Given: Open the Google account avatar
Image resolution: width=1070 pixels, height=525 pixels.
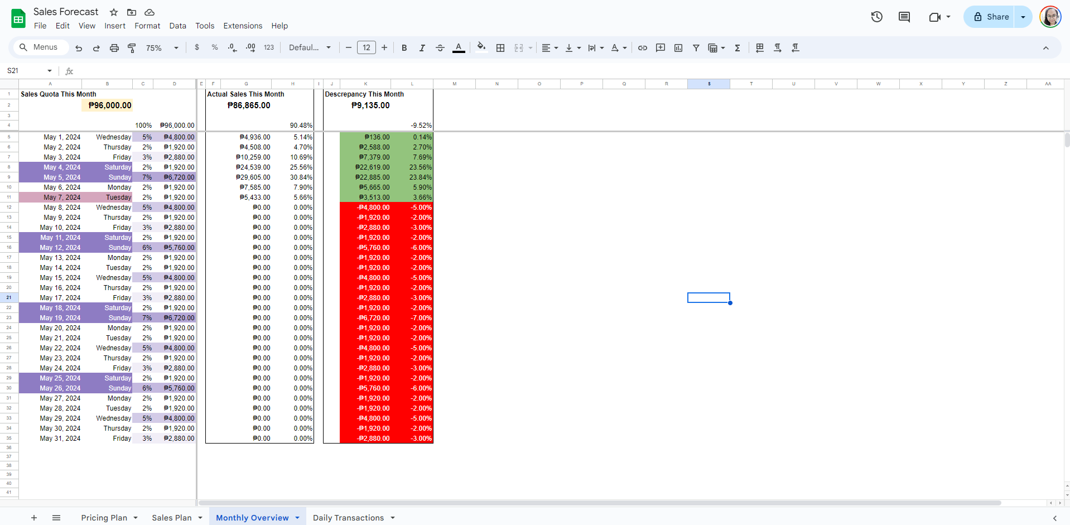Looking at the screenshot, I should 1050,17.
